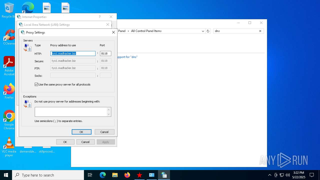This screenshot has height=180, width=320.
Task: Open the security tray icon
Action: point(276,175)
